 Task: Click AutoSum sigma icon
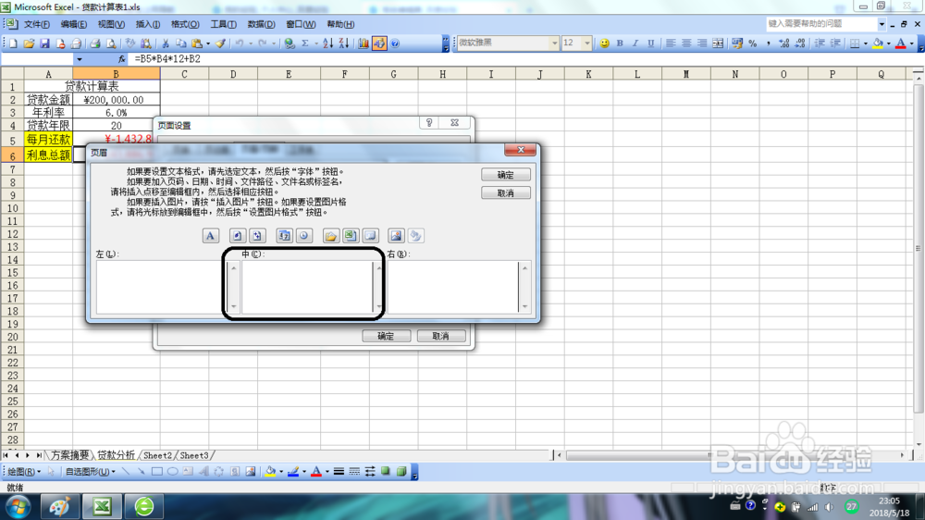[x=305, y=43]
